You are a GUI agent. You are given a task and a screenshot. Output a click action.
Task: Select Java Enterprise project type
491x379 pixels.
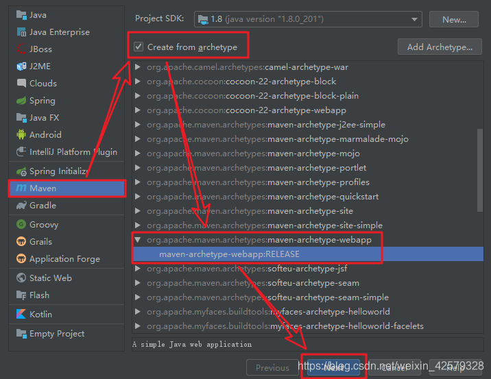pyautogui.click(x=67, y=32)
